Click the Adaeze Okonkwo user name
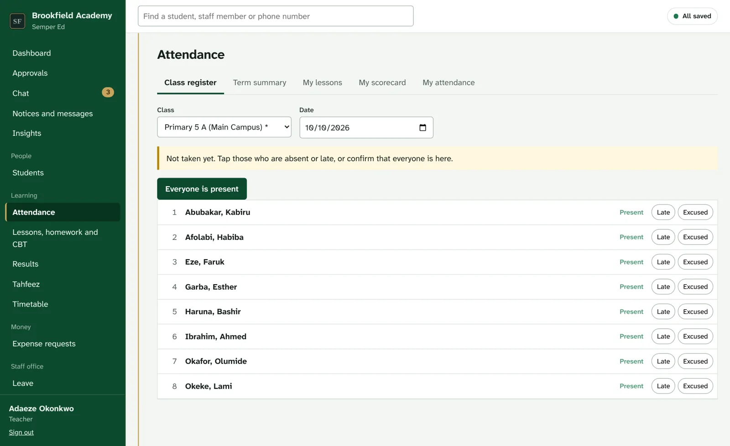This screenshot has width=730, height=446. click(41, 409)
